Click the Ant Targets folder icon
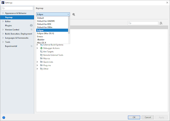The height and width of the screenshot is (121, 170). point(42,52)
